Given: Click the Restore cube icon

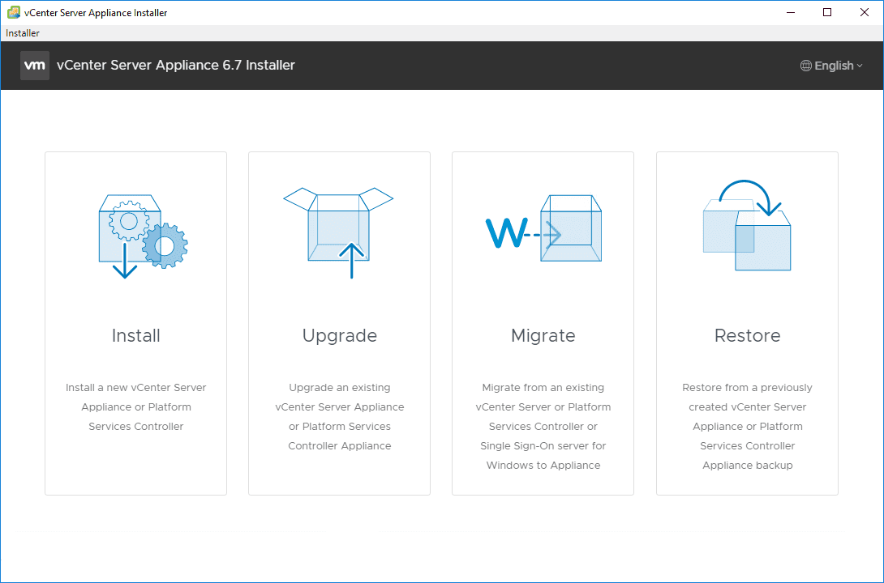Looking at the screenshot, I should (746, 235).
